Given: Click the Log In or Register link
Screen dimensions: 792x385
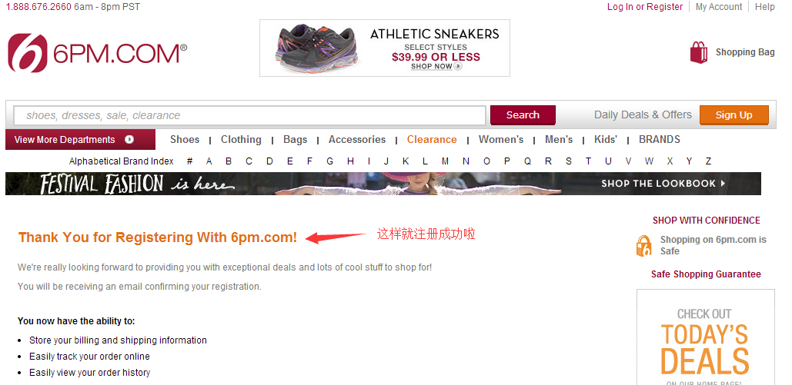Looking at the screenshot, I should (x=645, y=7).
